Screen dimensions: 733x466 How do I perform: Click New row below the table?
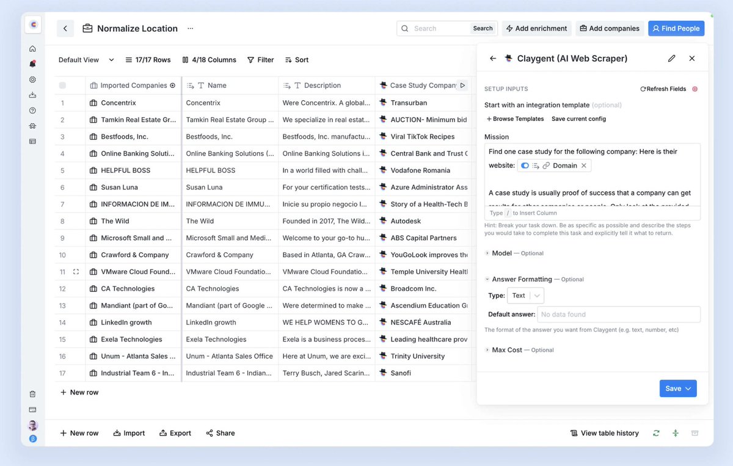[79, 392]
